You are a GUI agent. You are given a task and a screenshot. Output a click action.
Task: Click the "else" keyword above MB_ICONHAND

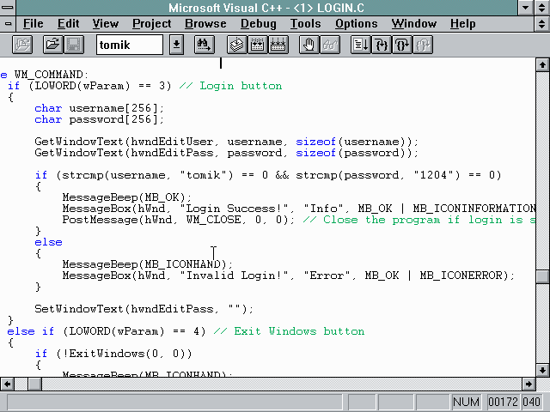(48, 242)
